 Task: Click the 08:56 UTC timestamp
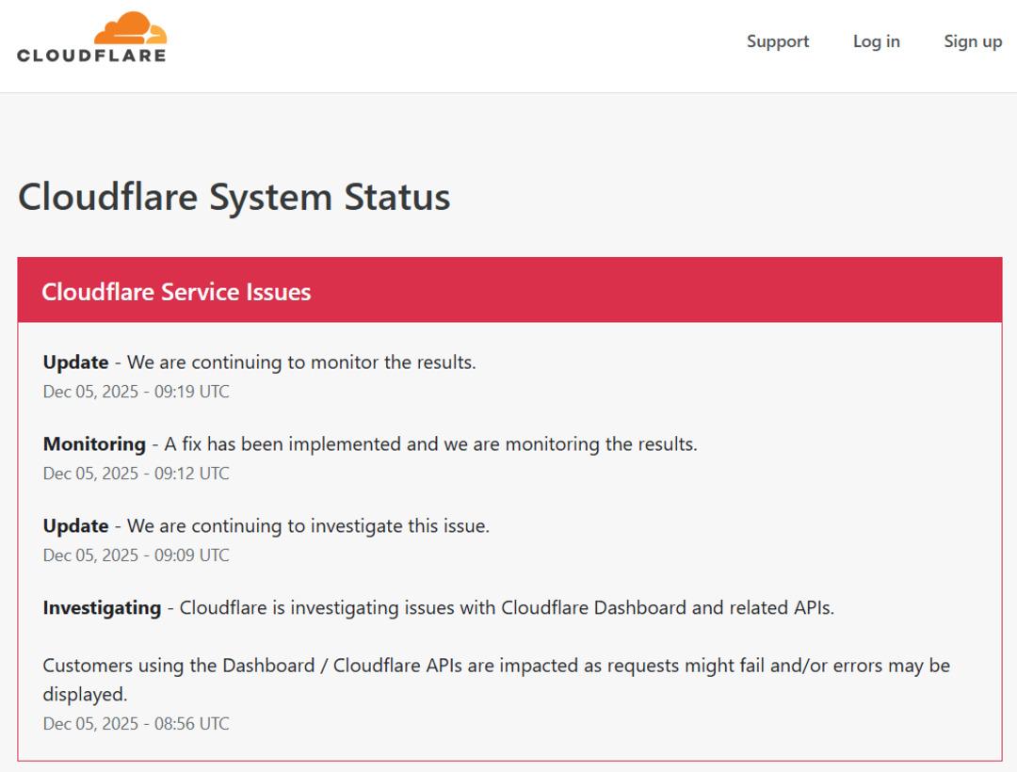pos(136,724)
